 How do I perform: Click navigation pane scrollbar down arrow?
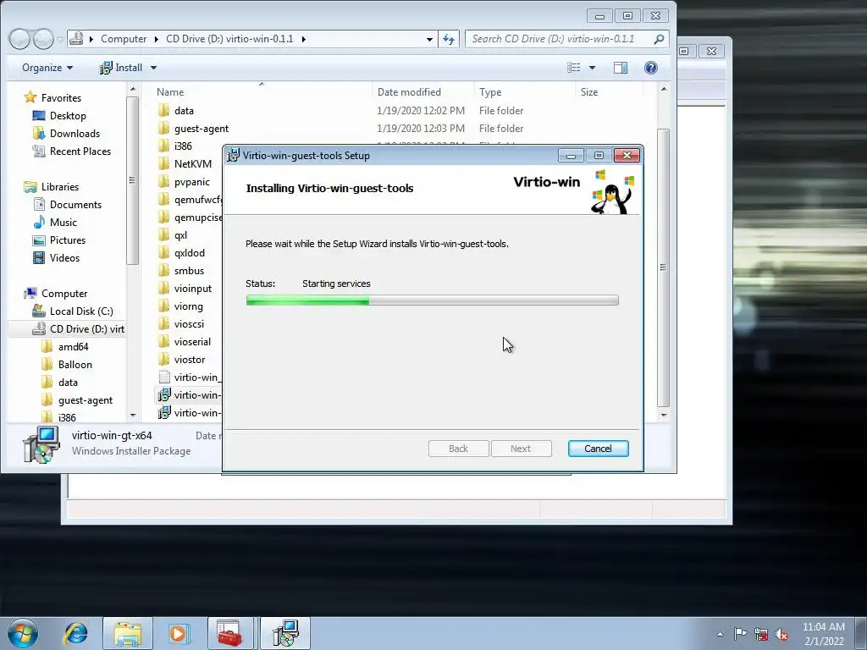tap(133, 415)
